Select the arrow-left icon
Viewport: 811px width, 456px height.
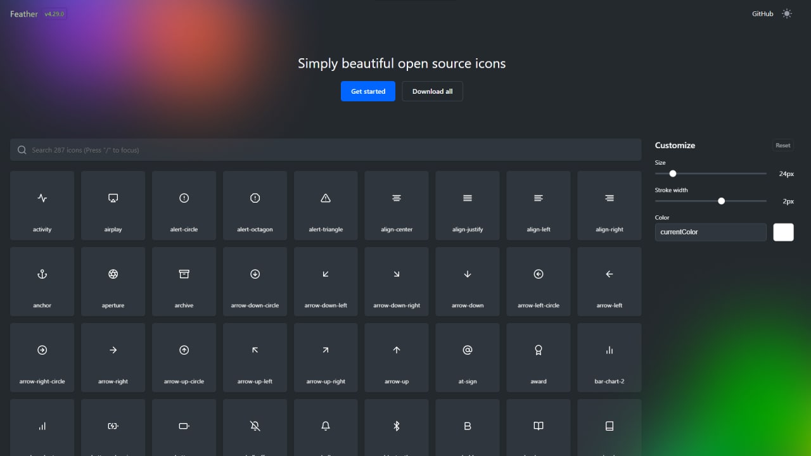[610, 281]
